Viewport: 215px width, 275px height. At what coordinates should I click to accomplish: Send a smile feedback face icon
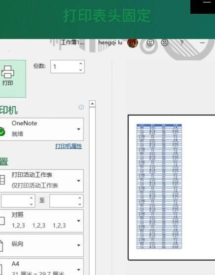[150, 42]
